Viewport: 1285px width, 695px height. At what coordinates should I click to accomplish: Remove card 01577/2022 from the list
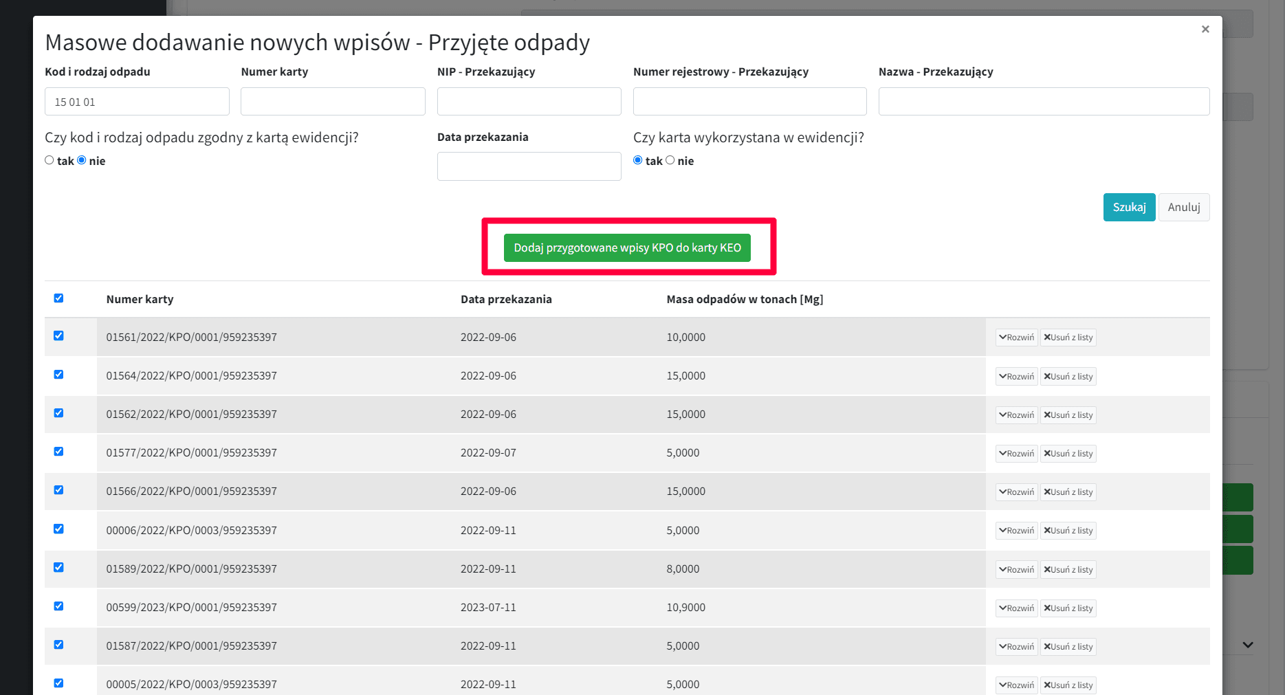pos(1068,454)
